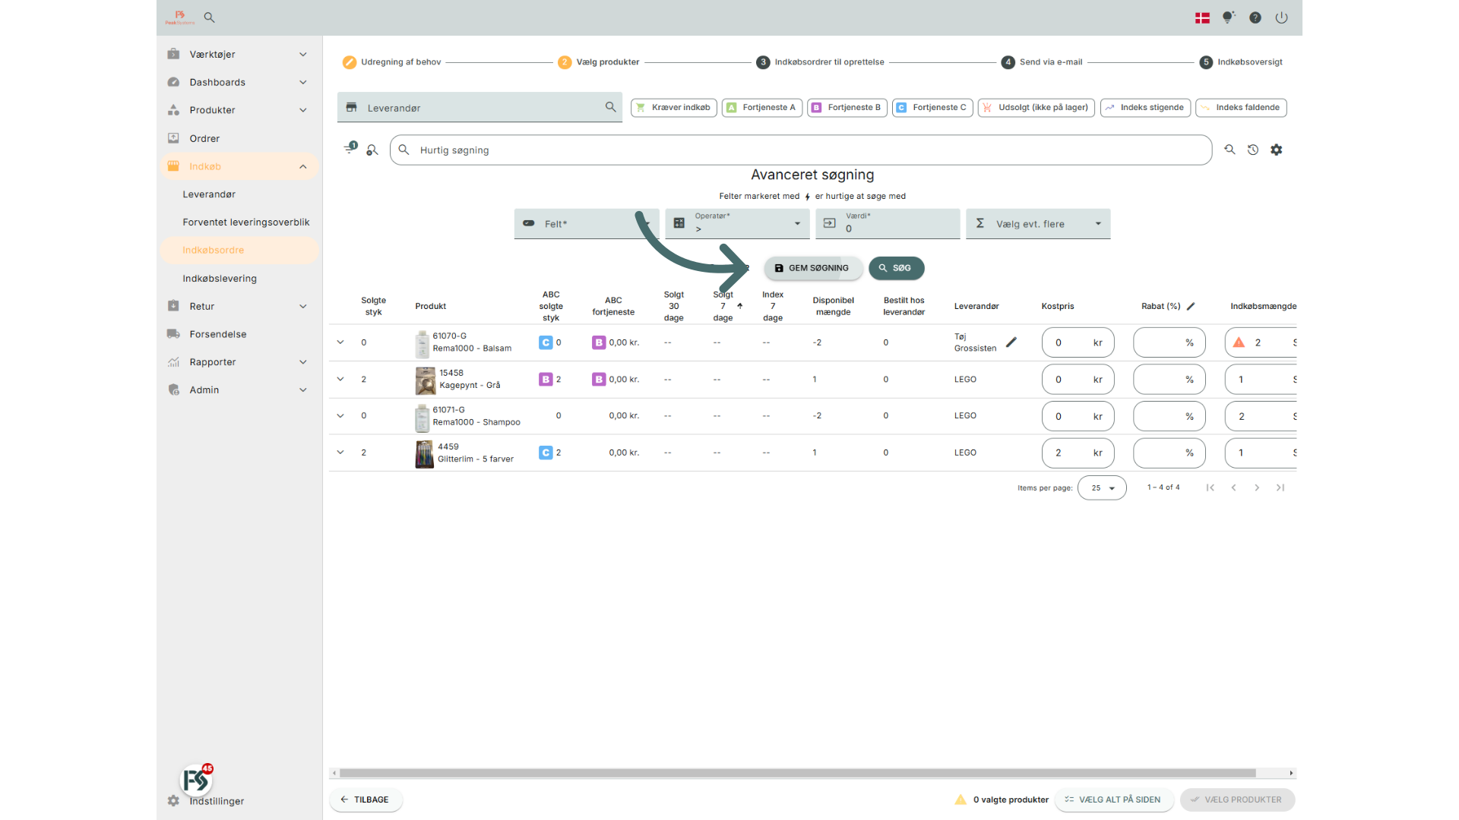The width and height of the screenshot is (1459, 820).
Task: Click the B profit badge for Kagepynt
Action: (x=599, y=379)
